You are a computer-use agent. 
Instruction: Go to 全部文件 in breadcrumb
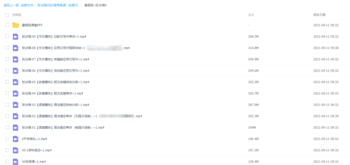(27, 5)
